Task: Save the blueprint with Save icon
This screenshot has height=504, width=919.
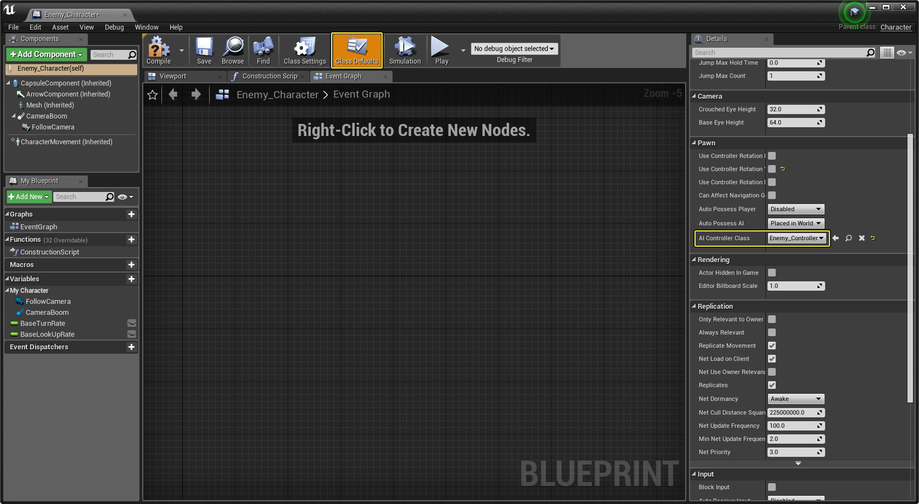Action: [x=204, y=50]
